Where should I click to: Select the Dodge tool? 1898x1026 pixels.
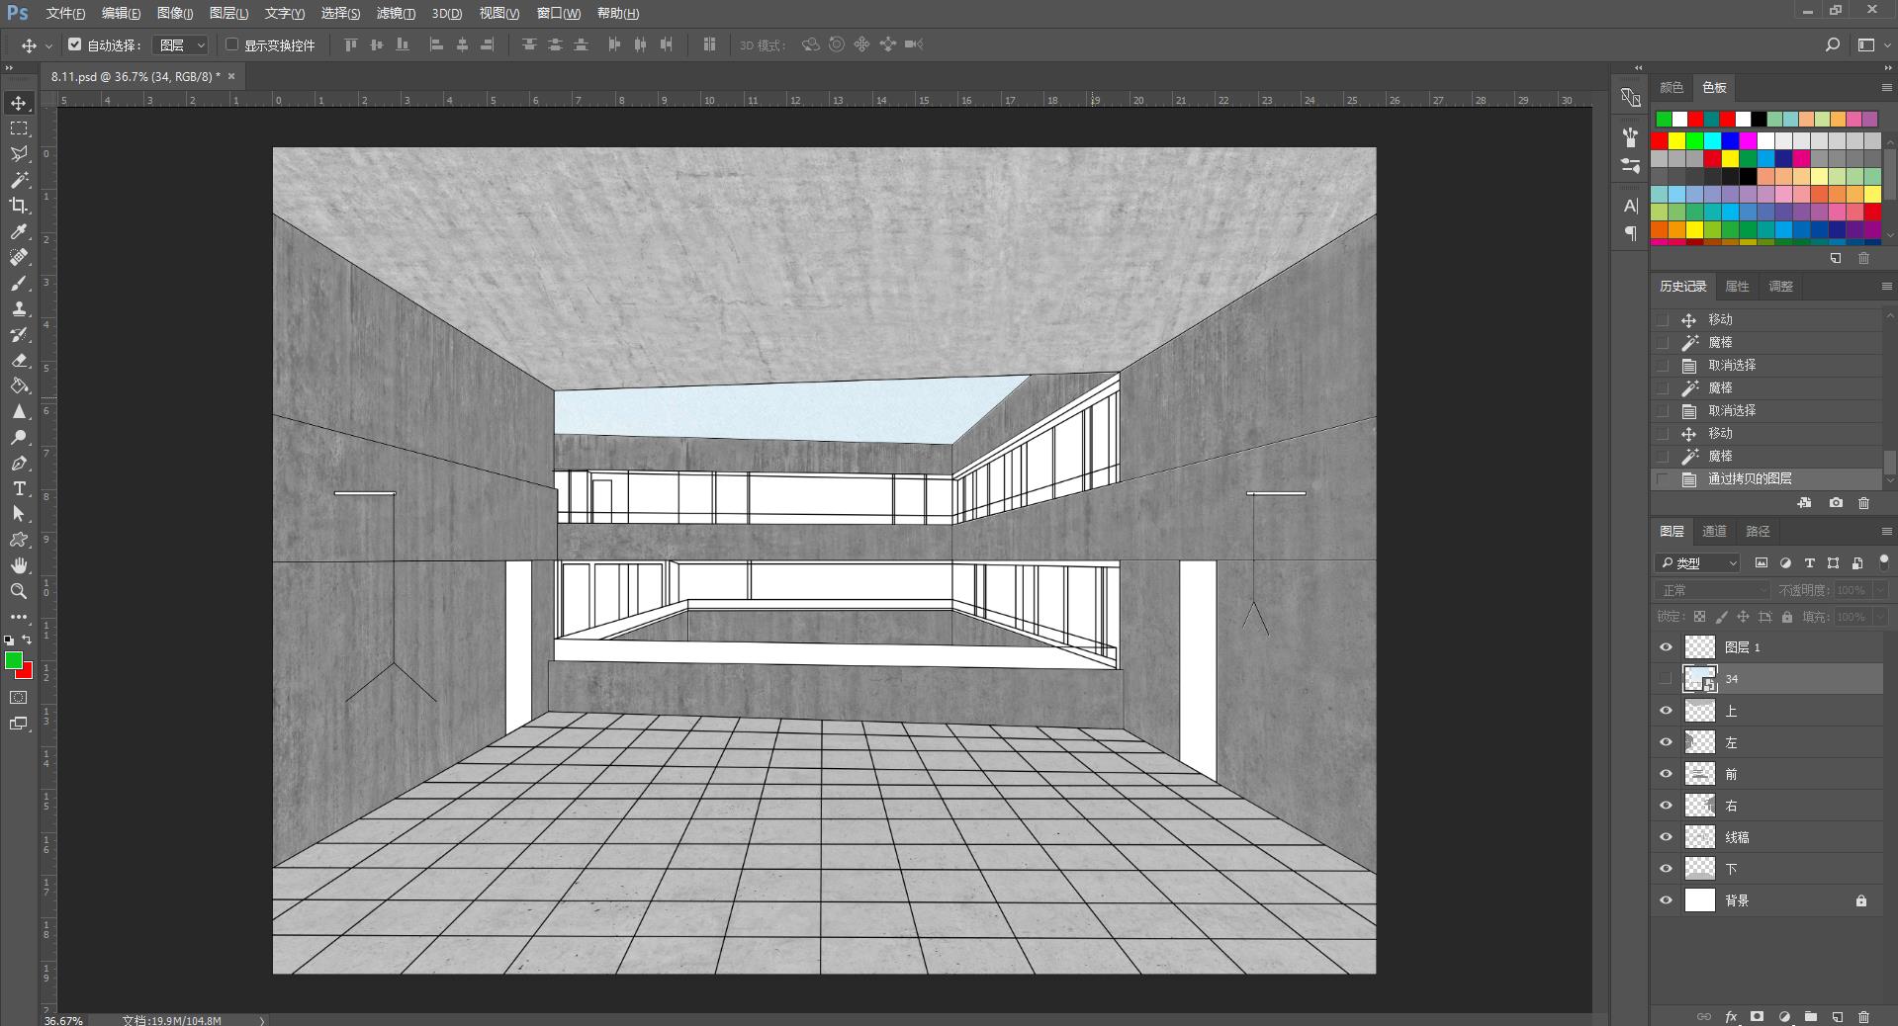point(19,437)
